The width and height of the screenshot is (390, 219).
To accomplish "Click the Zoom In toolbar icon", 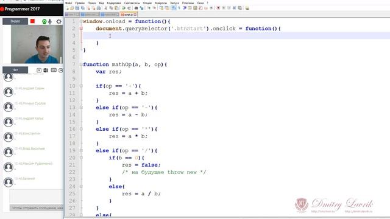I will click(149, 8).
